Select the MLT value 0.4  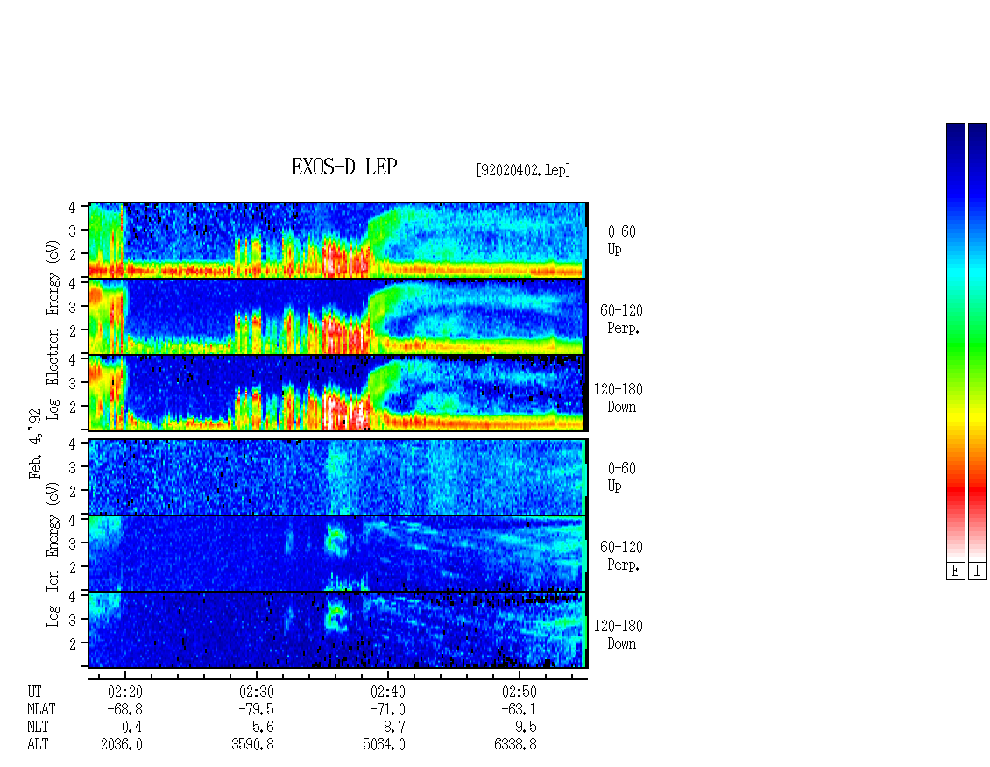[132, 728]
